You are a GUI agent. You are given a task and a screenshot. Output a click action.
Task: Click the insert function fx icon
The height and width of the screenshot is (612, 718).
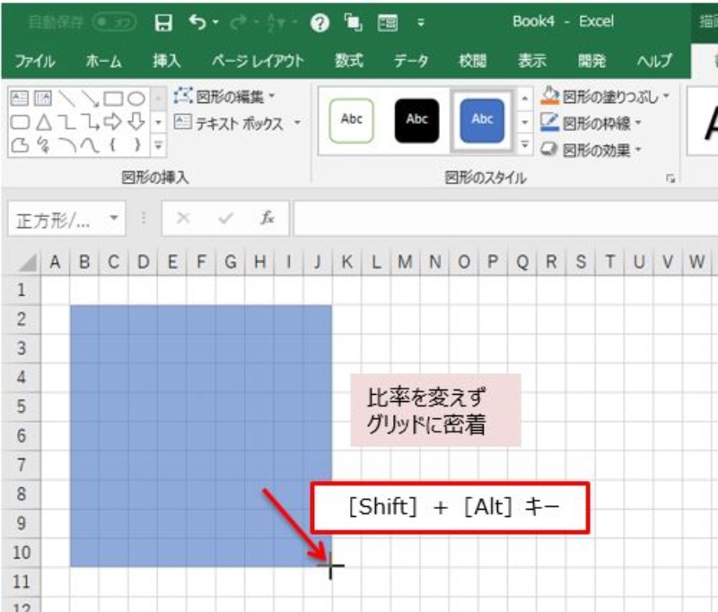pos(267,219)
